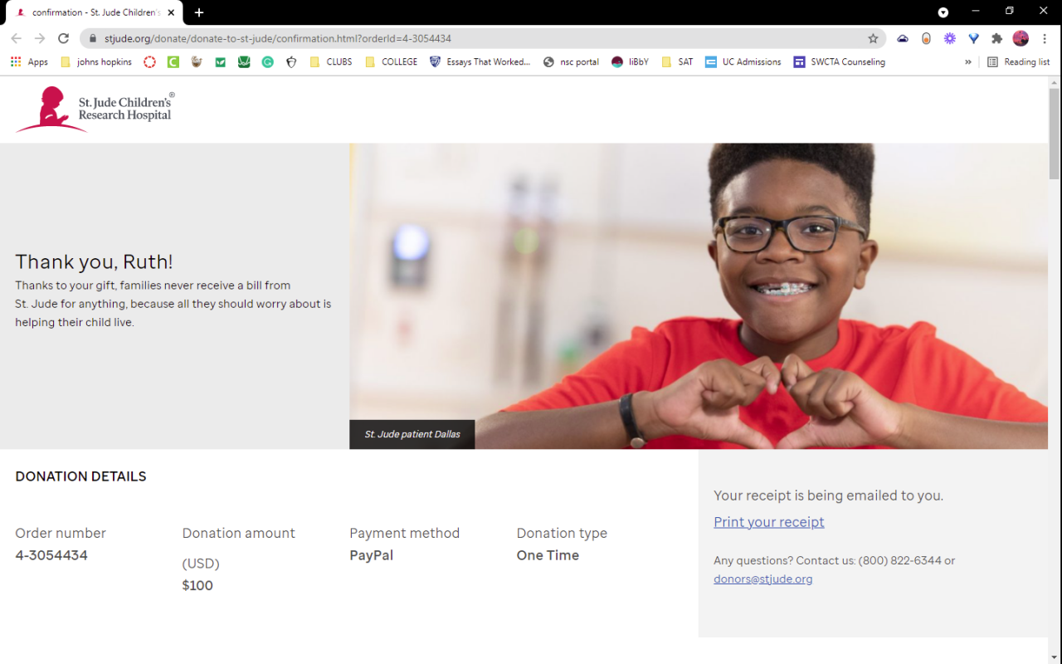Open the brown bird bookmark

tap(197, 61)
